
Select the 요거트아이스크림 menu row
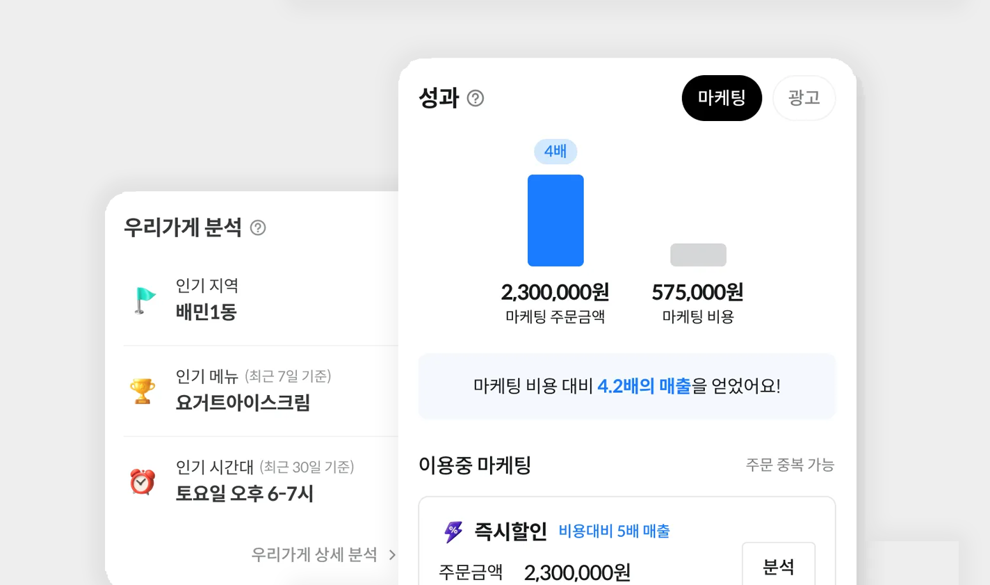[261, 391]
